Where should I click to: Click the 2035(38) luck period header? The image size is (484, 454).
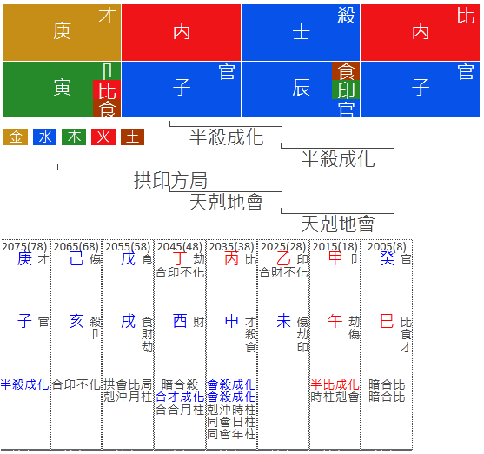[231, 247]
